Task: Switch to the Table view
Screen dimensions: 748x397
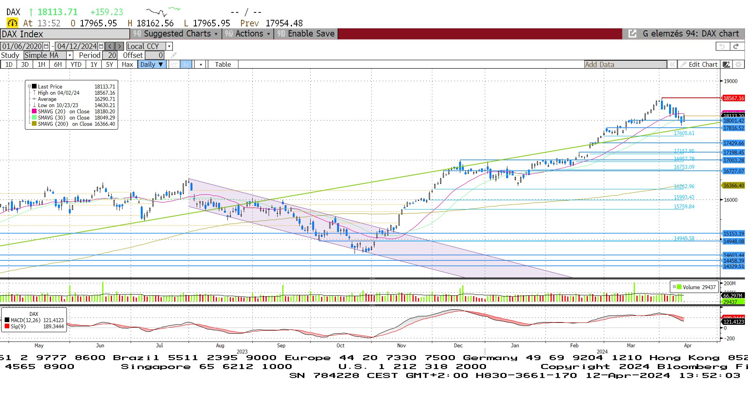Action: pos(223,64)
